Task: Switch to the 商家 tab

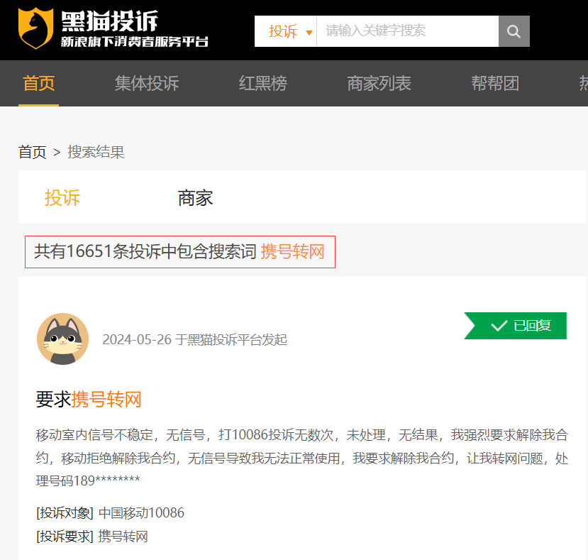Action: click(194, 197)
